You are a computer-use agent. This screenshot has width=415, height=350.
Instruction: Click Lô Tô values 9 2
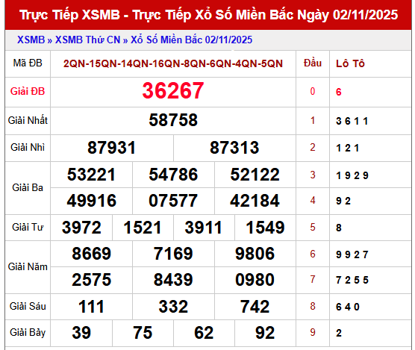[x=343, y=201]
